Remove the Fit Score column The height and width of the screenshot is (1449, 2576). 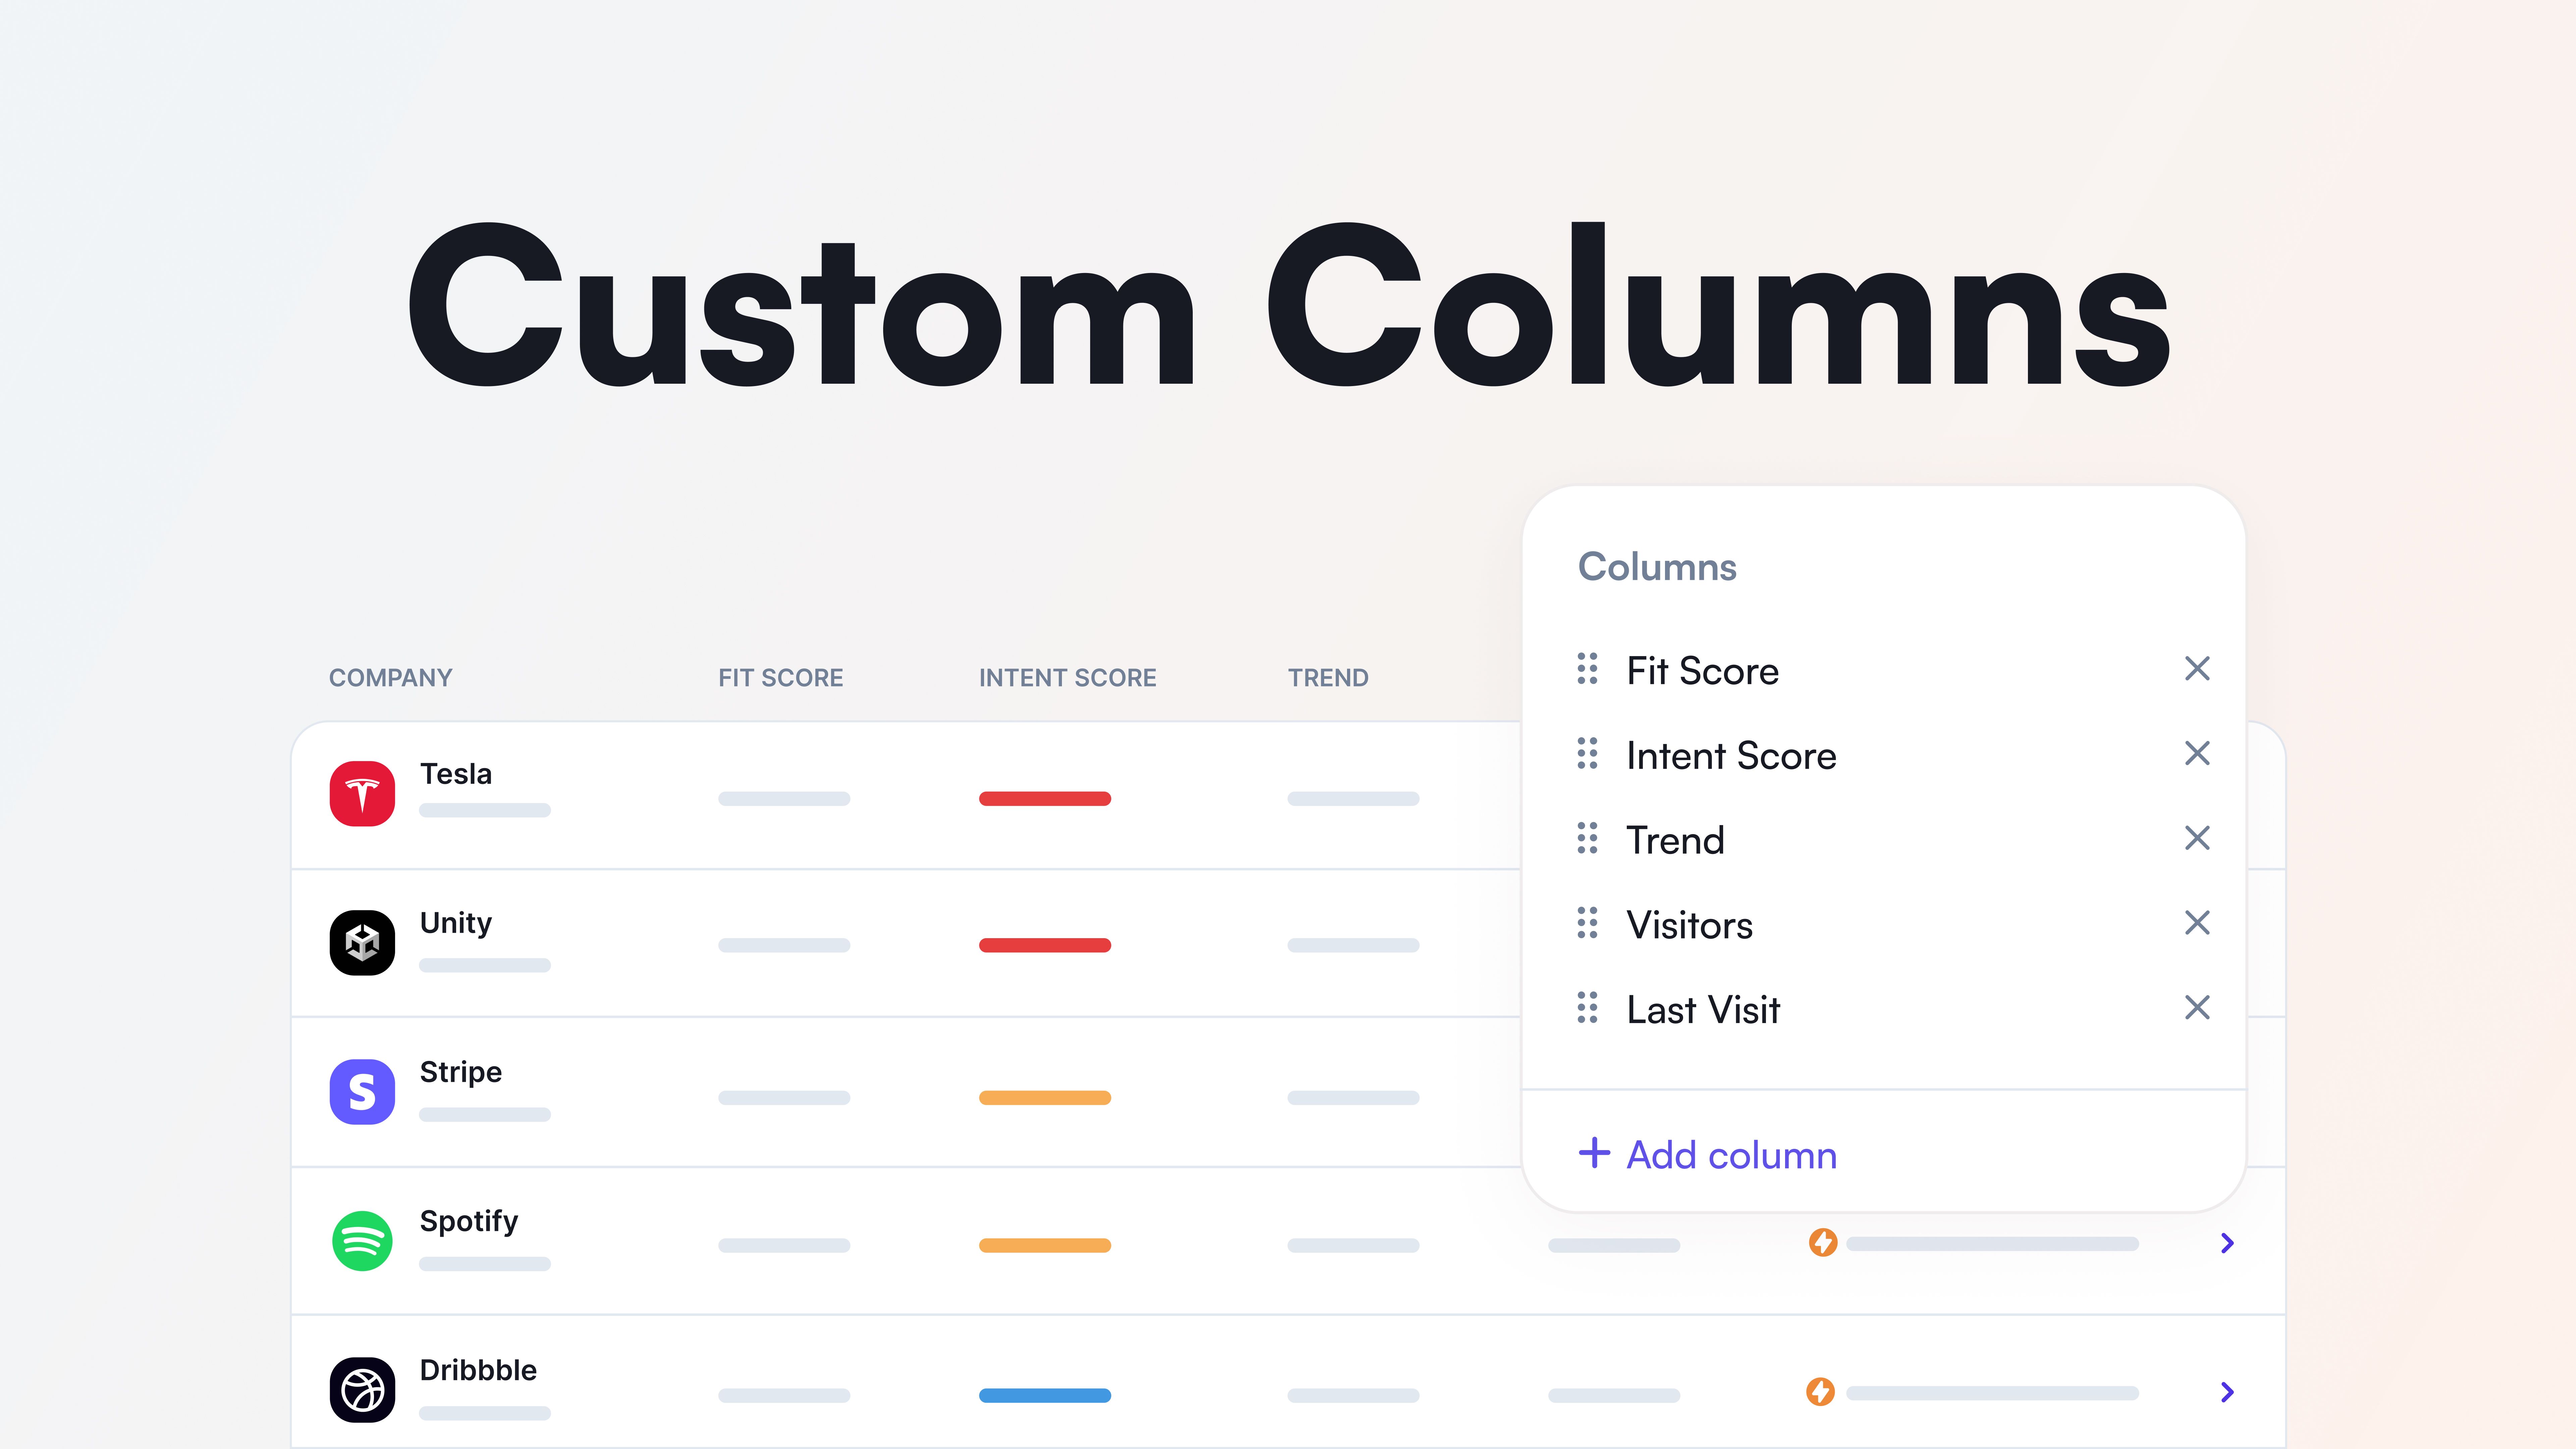pos(2197,669)
